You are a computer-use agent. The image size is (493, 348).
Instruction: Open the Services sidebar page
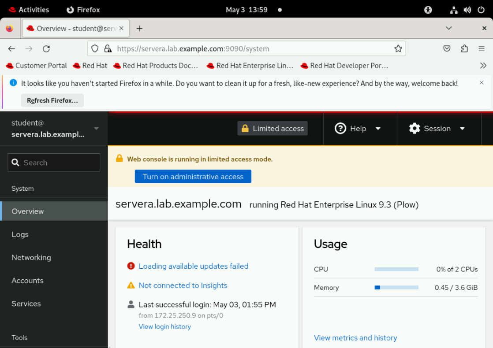tap(26, 304)
